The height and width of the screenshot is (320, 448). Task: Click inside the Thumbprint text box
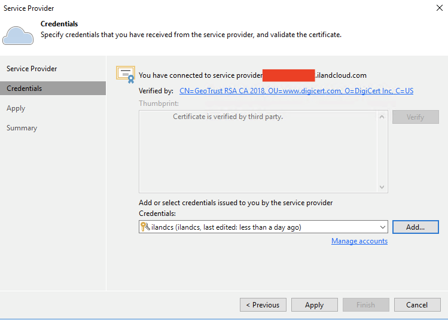[257, 156]
